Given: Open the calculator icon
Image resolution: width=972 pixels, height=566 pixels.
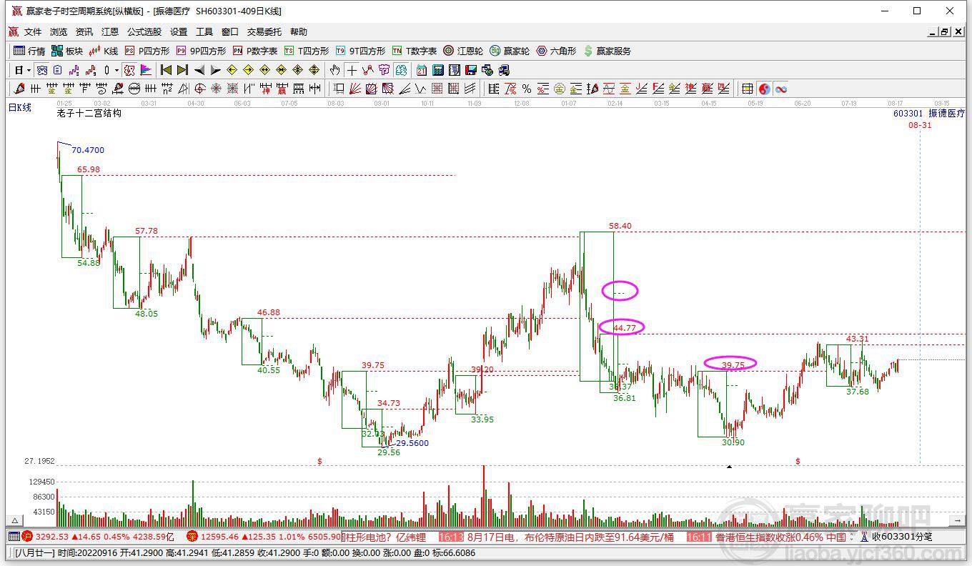Looking at the screenshot, I should pos(437,70).
